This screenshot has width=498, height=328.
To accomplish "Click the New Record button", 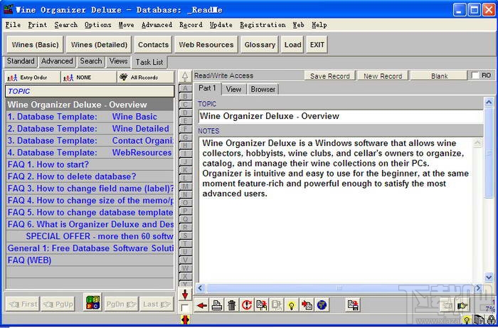I will 383,76.
